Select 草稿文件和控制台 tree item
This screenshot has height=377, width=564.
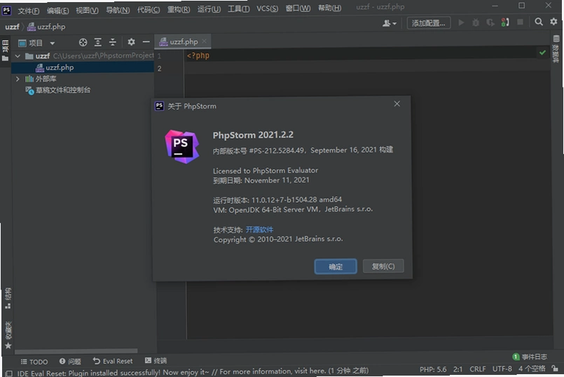[57, 90]
